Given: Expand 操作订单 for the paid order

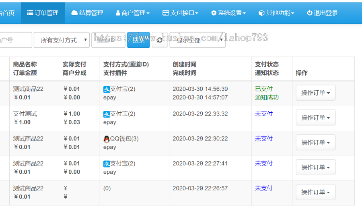Looking at the screenshot, I should (x=315, y=93).
